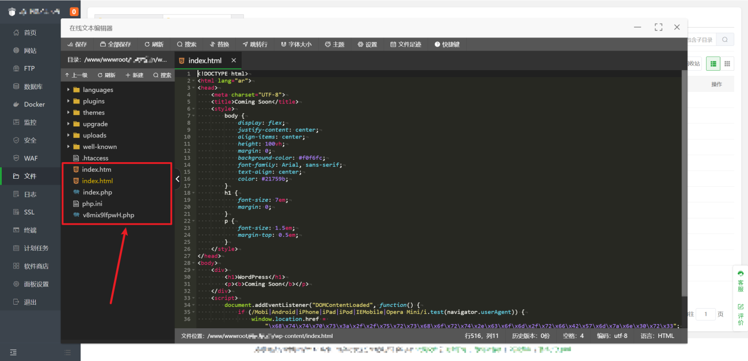Select the index.html editor tab
Image resolution: width=748 pixels, height=361 pixels.
click(x=204, y=60)
